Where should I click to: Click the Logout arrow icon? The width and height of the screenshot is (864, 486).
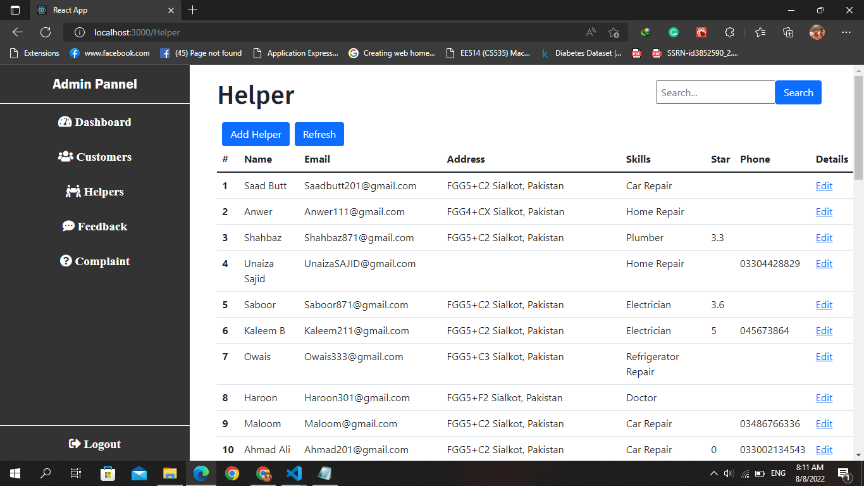pyautogui.click(x=75, y=444)
